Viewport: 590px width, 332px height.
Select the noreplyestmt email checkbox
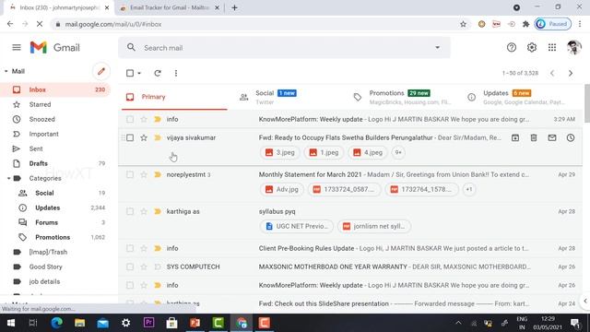130,174
